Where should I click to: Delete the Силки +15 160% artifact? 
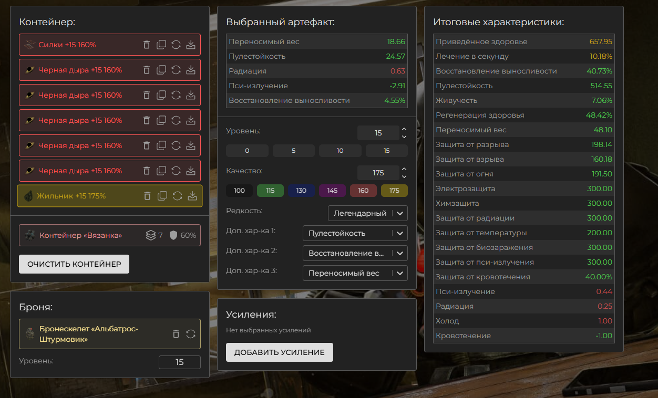[x=147, y=45]
